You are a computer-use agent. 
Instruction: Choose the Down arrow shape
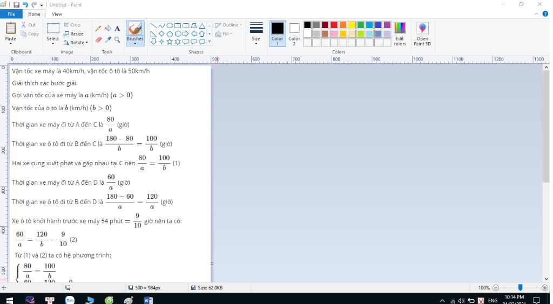click(x=154, y=42)
